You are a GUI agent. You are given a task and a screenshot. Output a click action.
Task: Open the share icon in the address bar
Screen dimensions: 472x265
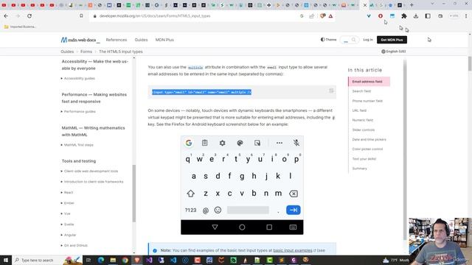[x=311, y=16]
